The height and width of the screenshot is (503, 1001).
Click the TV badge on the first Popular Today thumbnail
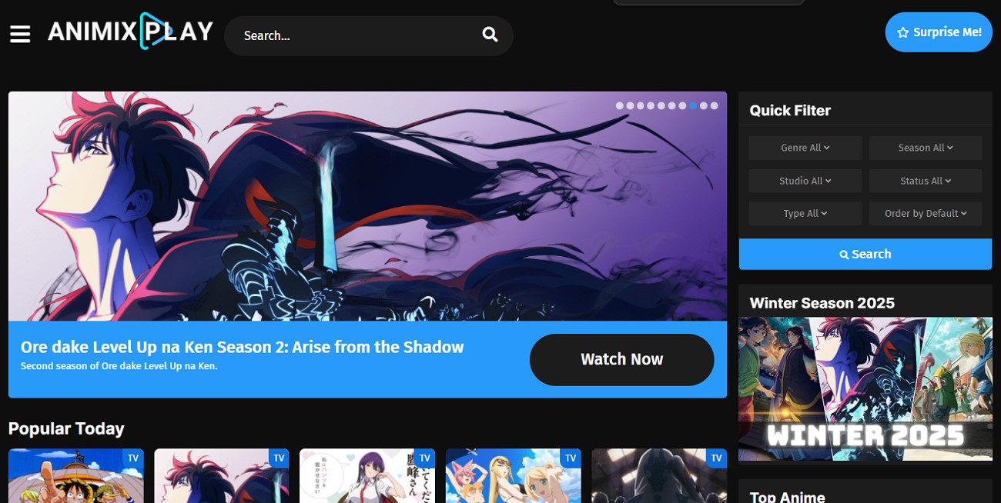(x=134, y=458)
